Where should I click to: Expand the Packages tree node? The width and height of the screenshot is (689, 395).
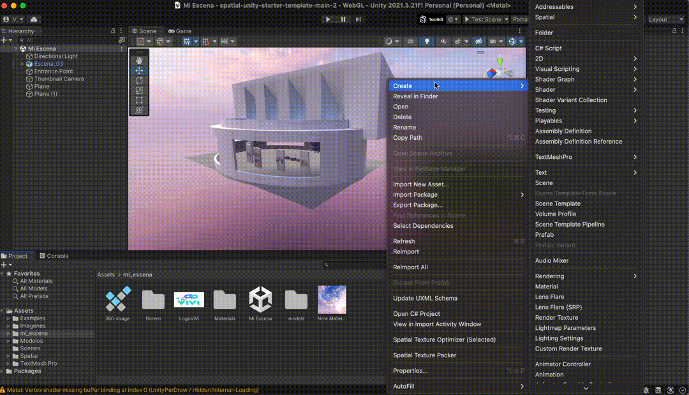click(2, 371)
